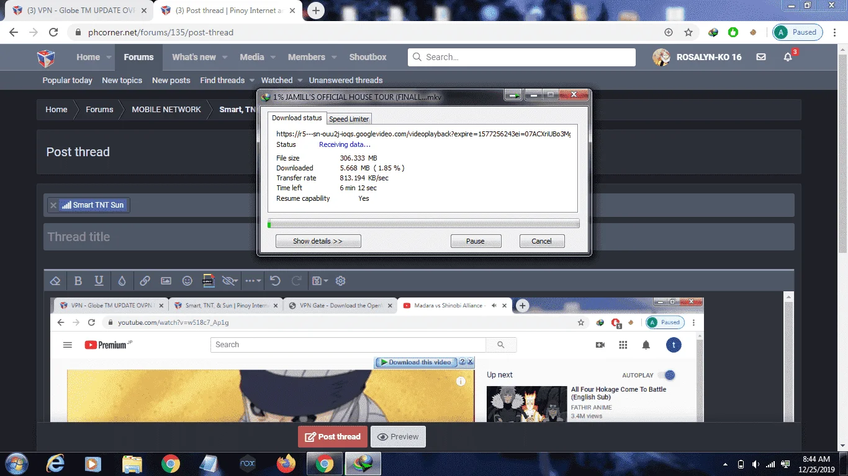The height and width of the screenshot is (476, 848).
Task: Click the Paused profile button in Chrome
Action: pyautogui.click(x=798, y=32)
